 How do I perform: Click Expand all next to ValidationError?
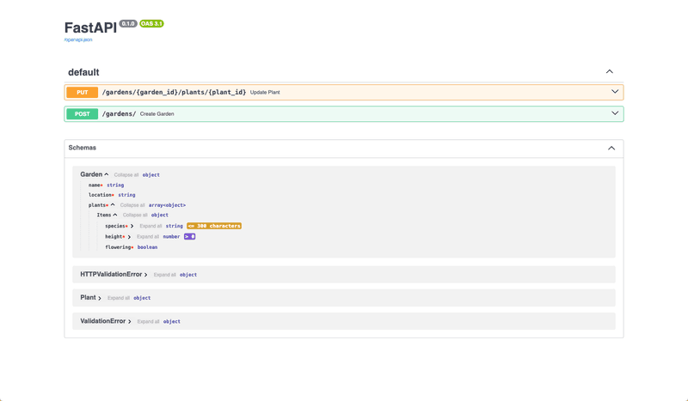pos(148,322)
